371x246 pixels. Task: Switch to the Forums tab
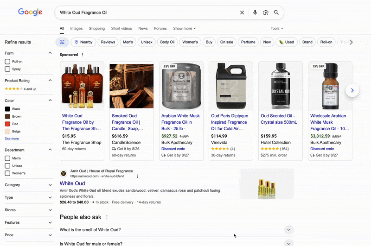pos(160,28)
